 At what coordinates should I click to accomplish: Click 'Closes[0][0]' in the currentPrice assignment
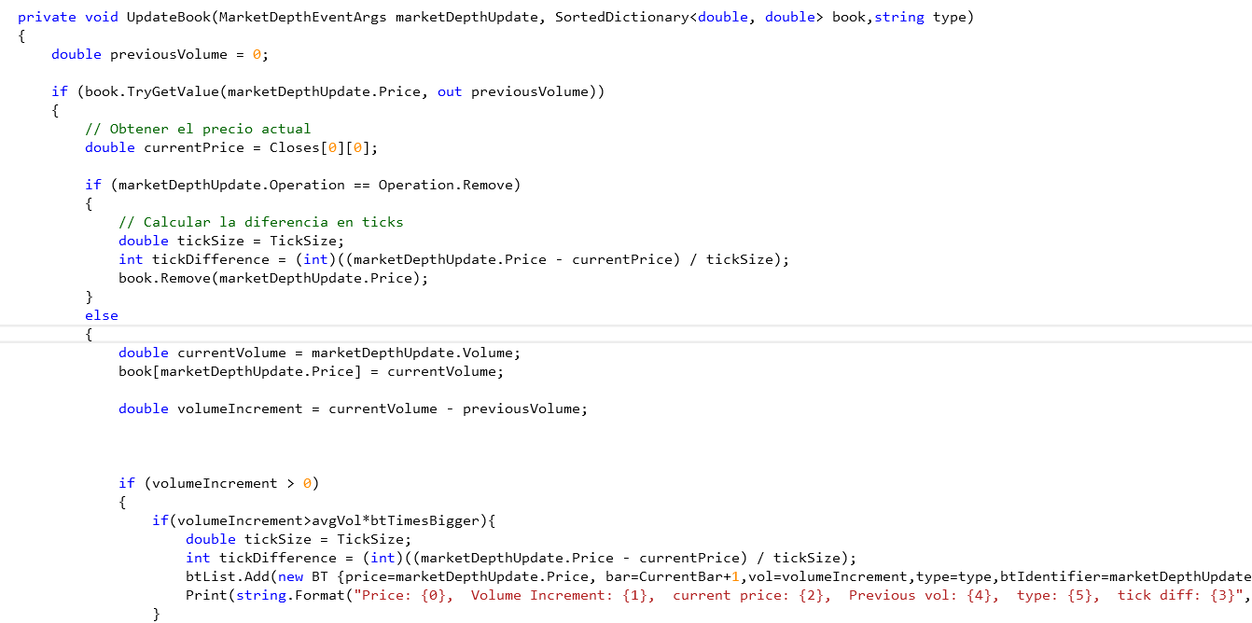point(319,147)
